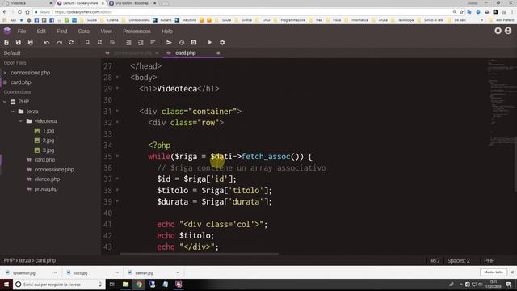The width and height of the screenshot is (517, 291).
Task: Click the preview window toolbar icon
Action: pyautogui.click(x=194, y=43)
